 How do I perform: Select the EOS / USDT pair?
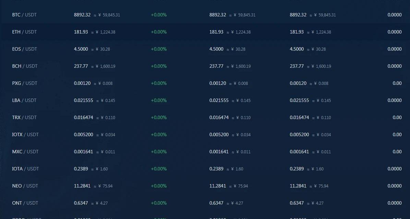tap(25, 49)
